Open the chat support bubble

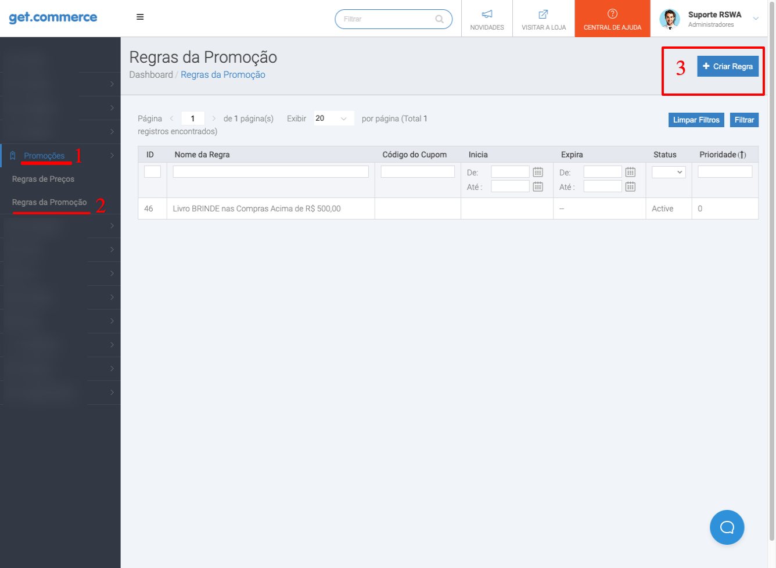pyautogui.click(x=727, y=527)
